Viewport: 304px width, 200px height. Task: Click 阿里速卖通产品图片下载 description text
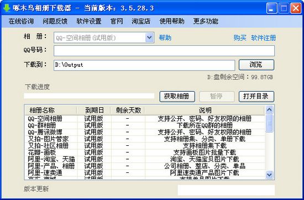[x=205, y=172]
